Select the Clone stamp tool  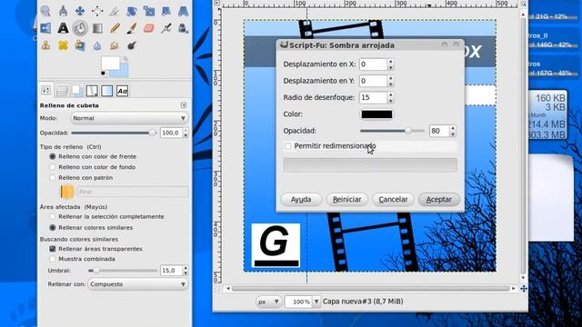(x=45, y=45)
